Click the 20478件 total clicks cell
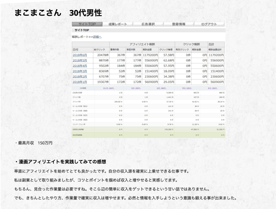 point(101,55)
